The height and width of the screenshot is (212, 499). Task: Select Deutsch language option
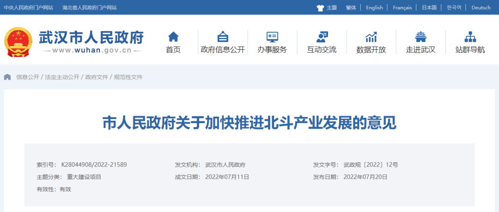(x=481, y=8)
